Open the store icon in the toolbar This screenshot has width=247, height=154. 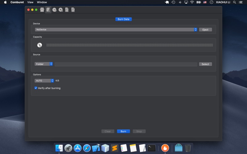(42, 10)
